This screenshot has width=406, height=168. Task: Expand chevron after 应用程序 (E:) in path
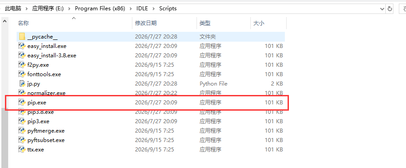[x=69, y=9]
